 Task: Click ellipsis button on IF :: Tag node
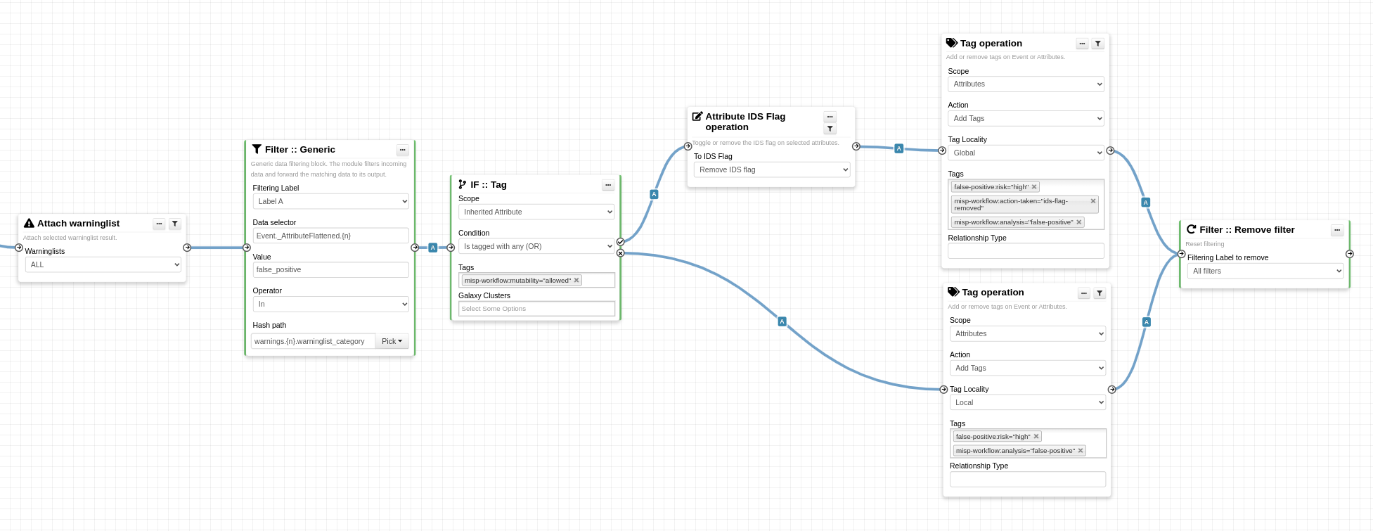(x=608, y=185)
